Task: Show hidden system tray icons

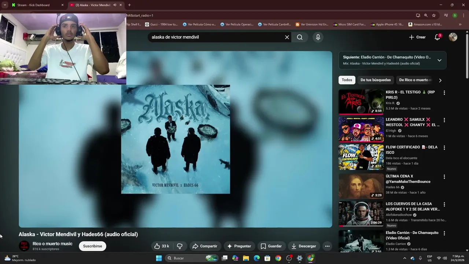Action: [405, 258]
